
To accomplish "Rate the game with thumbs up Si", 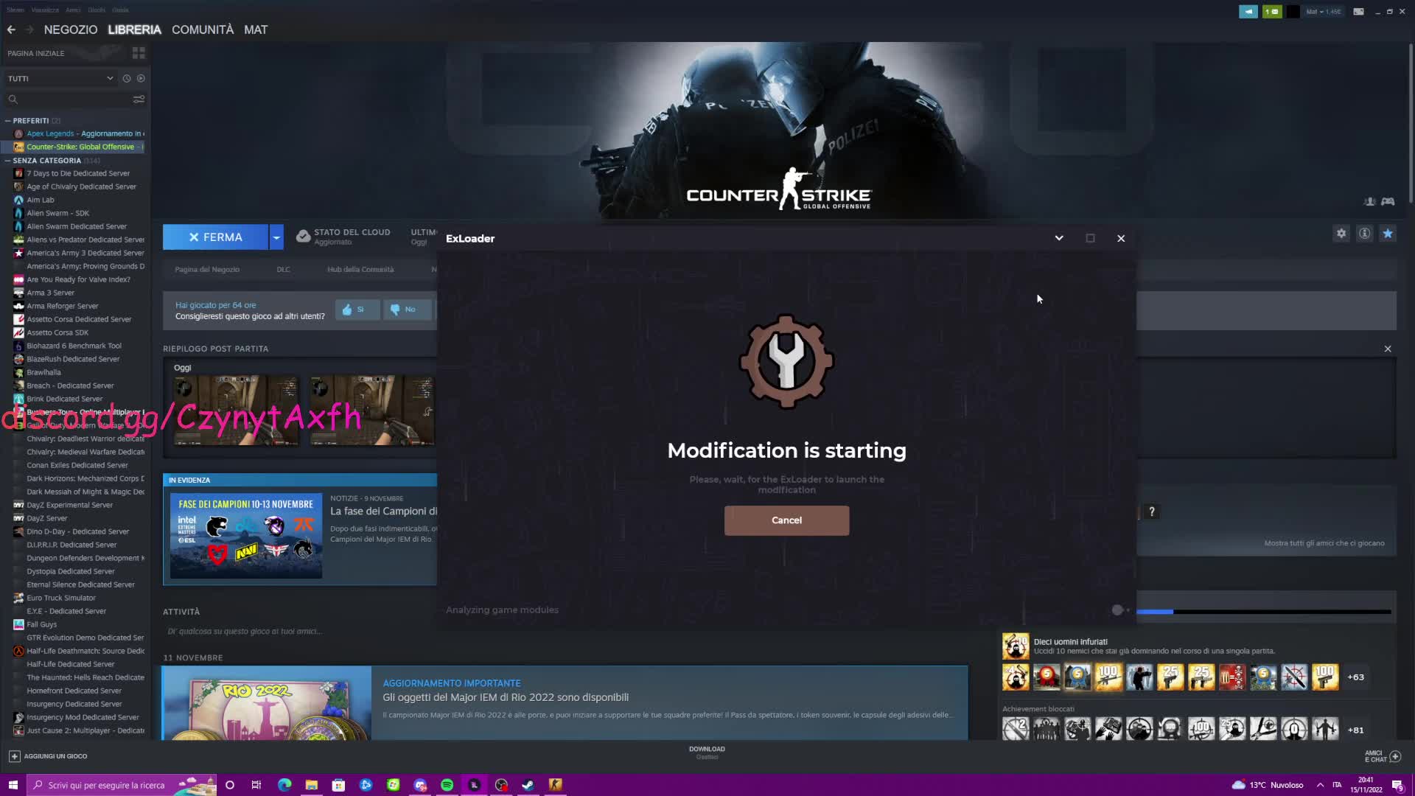I will click(357, 310).
